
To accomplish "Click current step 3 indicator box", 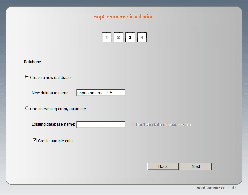I will (x=130, y=38).
